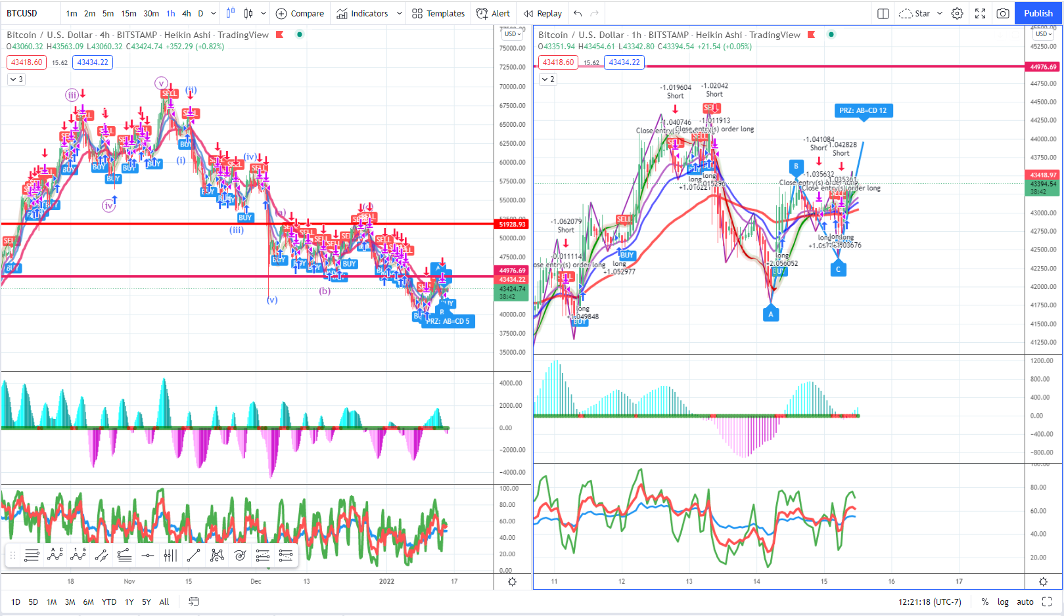
Task: Toggle log scale mode
Action: (1003, 602)
